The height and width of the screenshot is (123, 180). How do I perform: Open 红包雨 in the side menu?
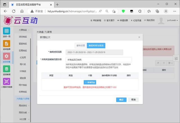(23, 57)
